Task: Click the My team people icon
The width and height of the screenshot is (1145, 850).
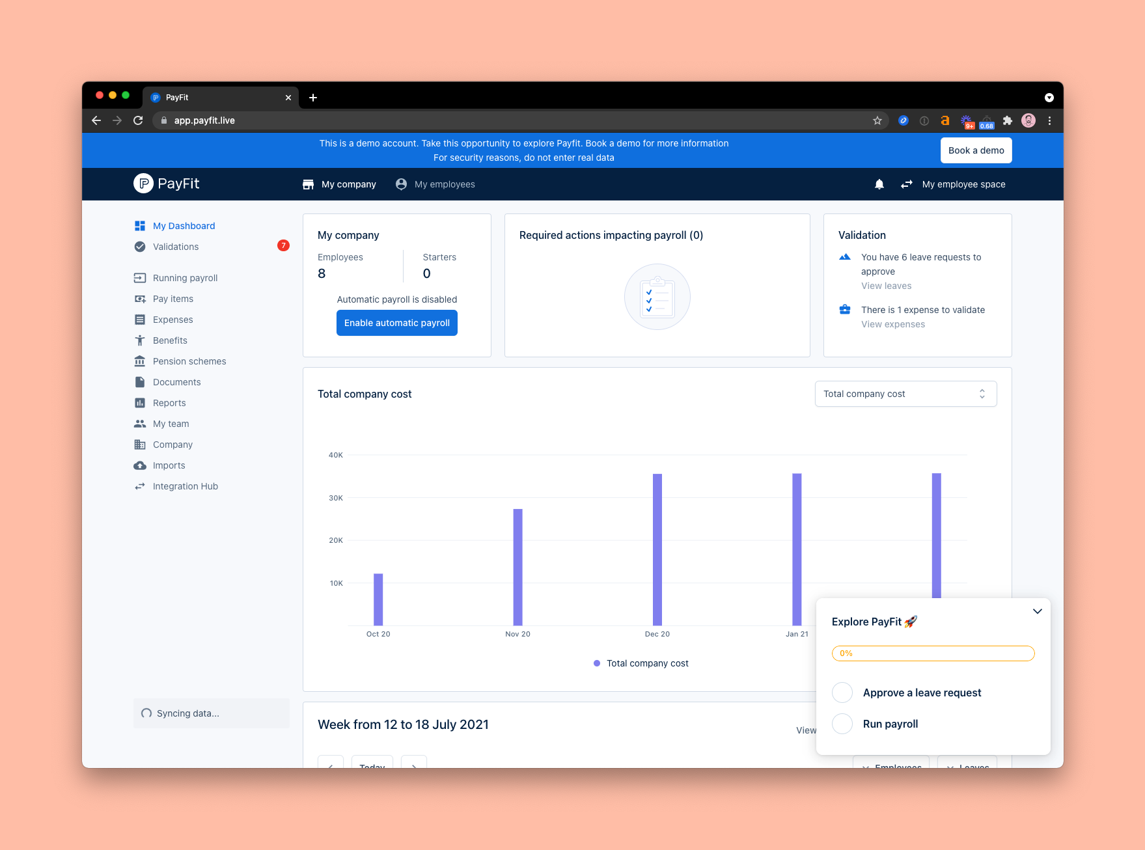Action: [x=140, y=424]
